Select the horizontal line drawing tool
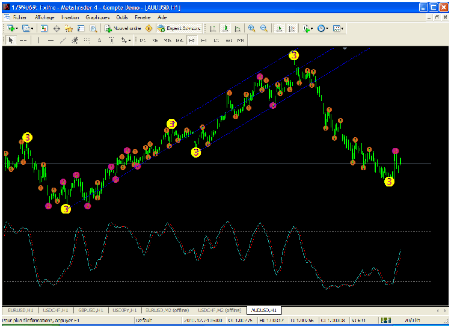 click(x=51, y=41)
